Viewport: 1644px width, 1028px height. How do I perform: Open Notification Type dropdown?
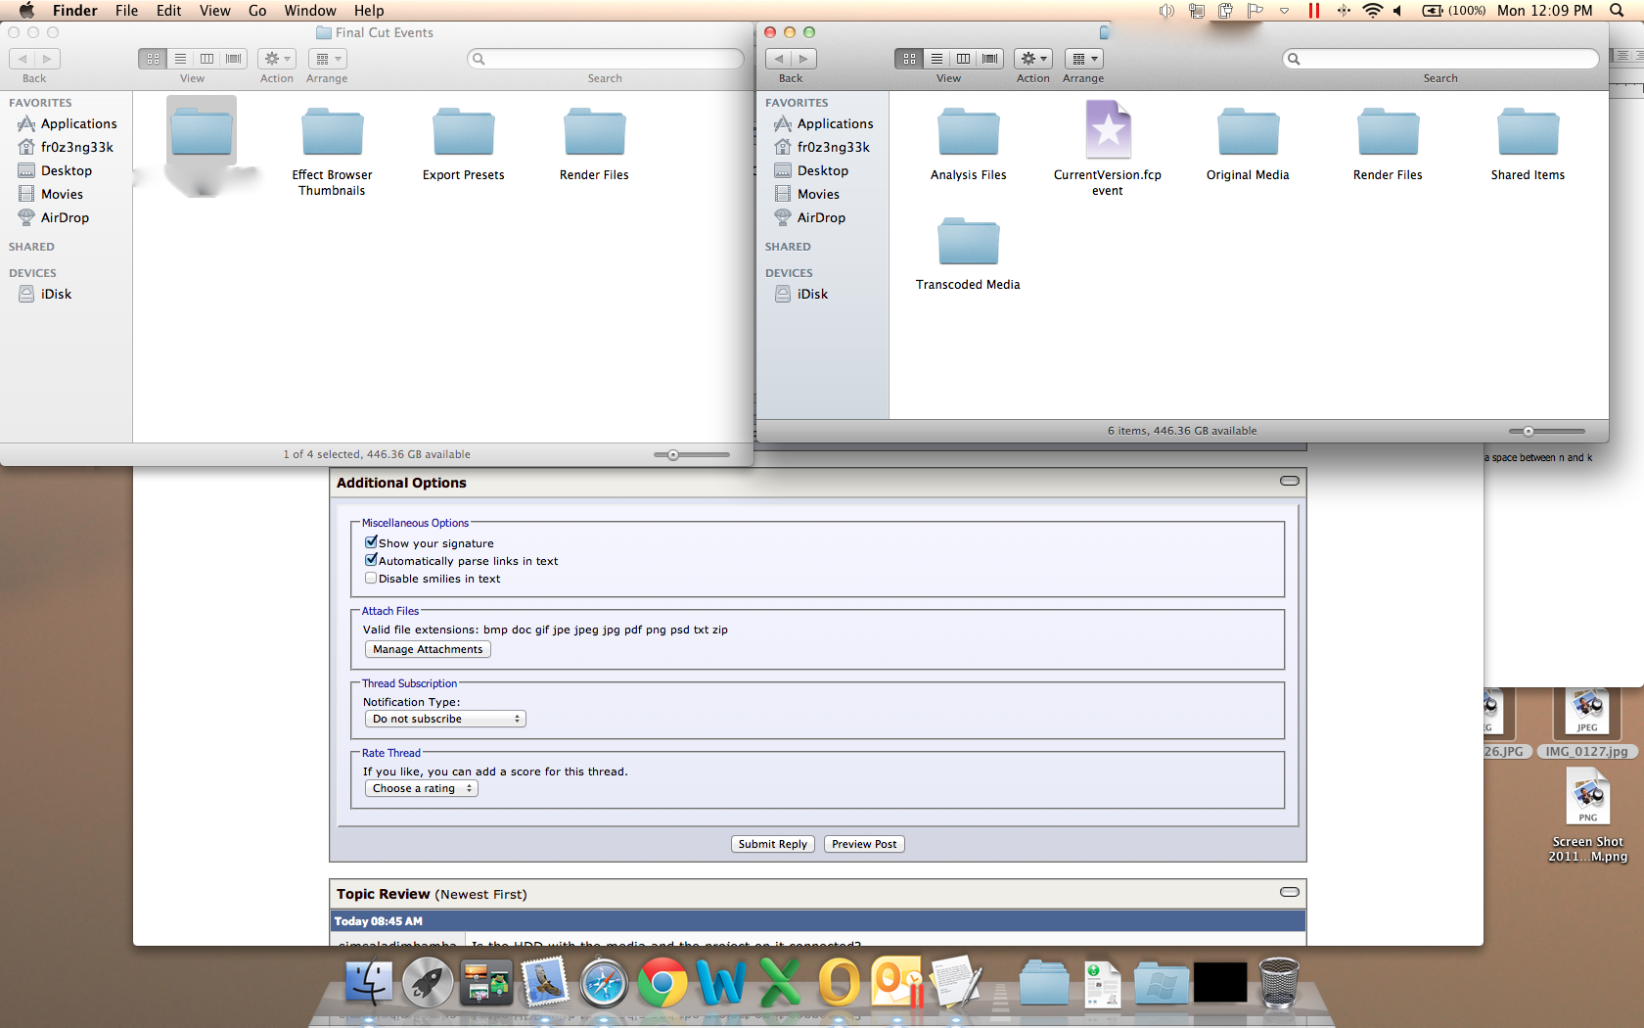tap(445, 719)
